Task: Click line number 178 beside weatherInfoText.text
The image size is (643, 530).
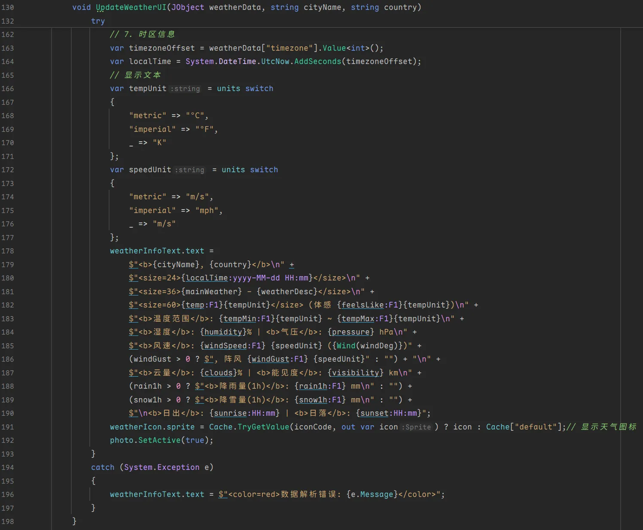Action: [8, 251]
